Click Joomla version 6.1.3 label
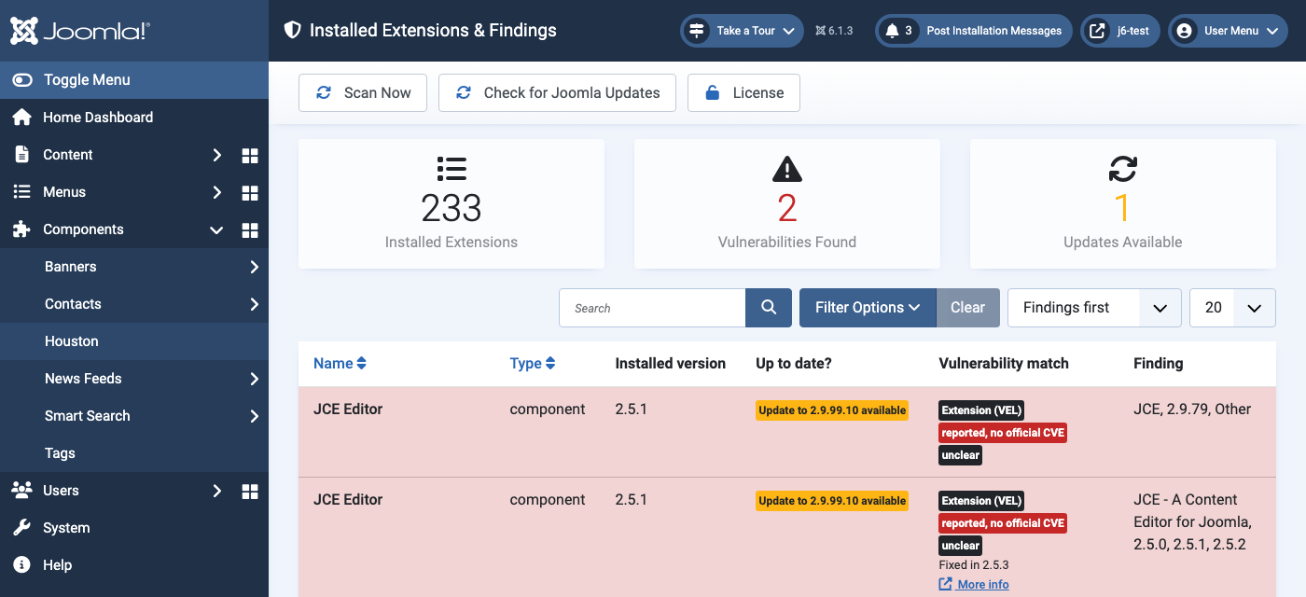Viewport: 1306px width, 597px height. (834, 31)
